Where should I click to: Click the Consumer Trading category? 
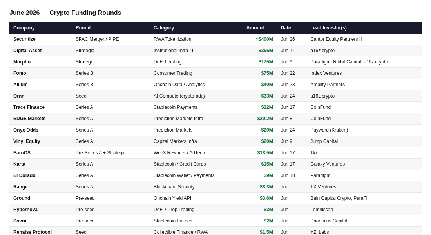pos(173,73)
